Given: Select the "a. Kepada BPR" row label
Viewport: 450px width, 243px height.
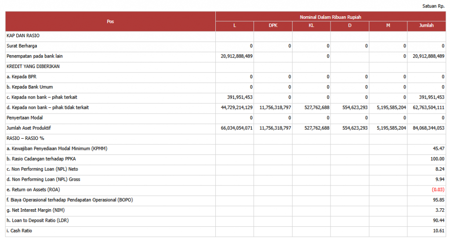Looking at the screenshot, I should pos(21,77).
